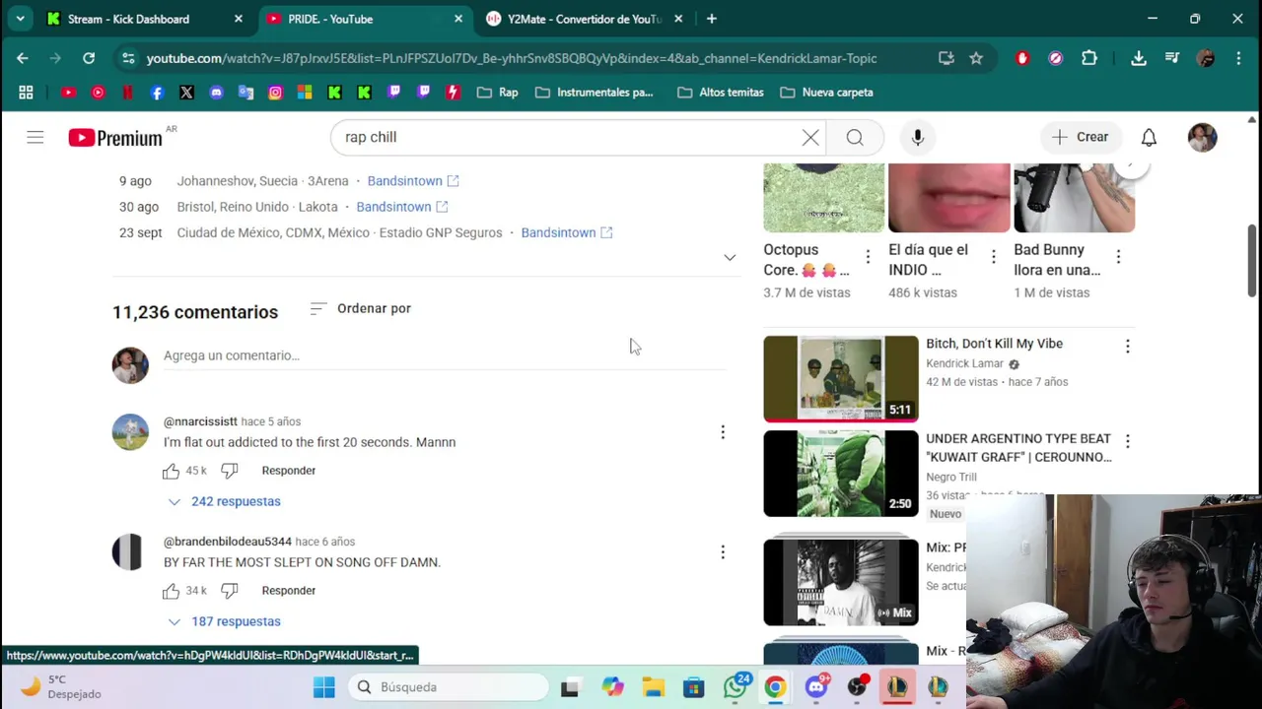Open WhatsApp from the taskbar
The width and height of the screenshot is (1262, 709).
[x=736, y=686]
